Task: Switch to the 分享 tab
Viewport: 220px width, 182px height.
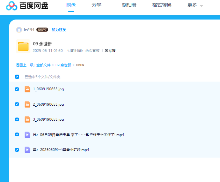Action: 96,5
